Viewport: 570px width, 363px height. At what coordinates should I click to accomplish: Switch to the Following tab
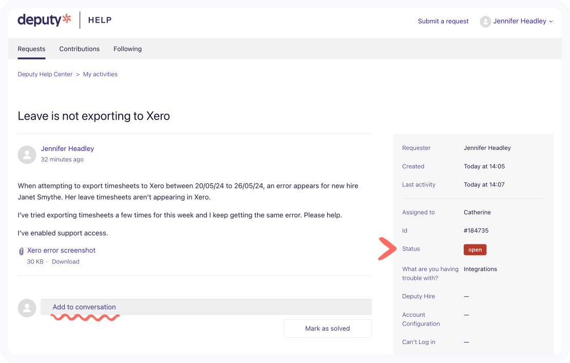click(x=127, y=49)
